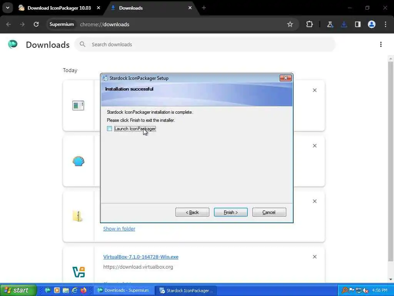Reload the downloads page
Viewport: 394px width, 296px height.
tap(36, 24)
